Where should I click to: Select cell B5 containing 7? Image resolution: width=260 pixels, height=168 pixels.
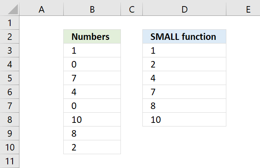pyautogui.click(x=92, y=78)
